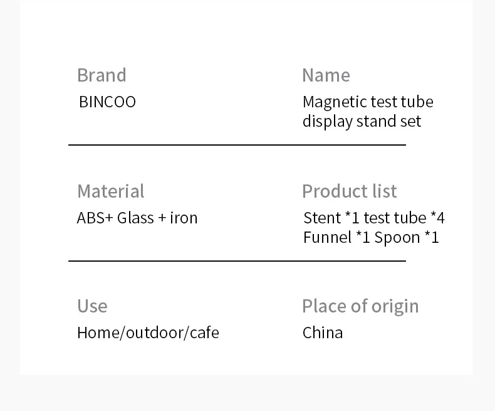The image size is (495, 411).
Task: Click 'Spoon *1' in the product list
Action: tap(407, 238)
